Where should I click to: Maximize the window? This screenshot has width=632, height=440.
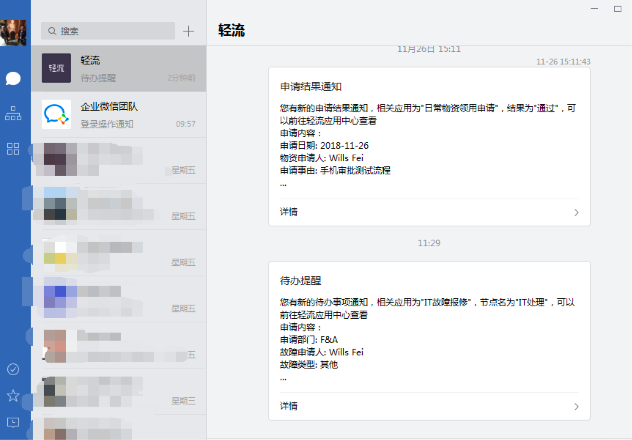tap(618, 8)
